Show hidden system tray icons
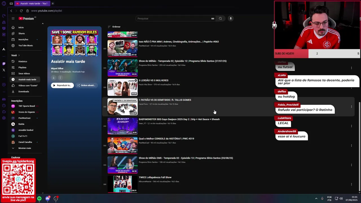The image size is (361, 203). (316, 198)
